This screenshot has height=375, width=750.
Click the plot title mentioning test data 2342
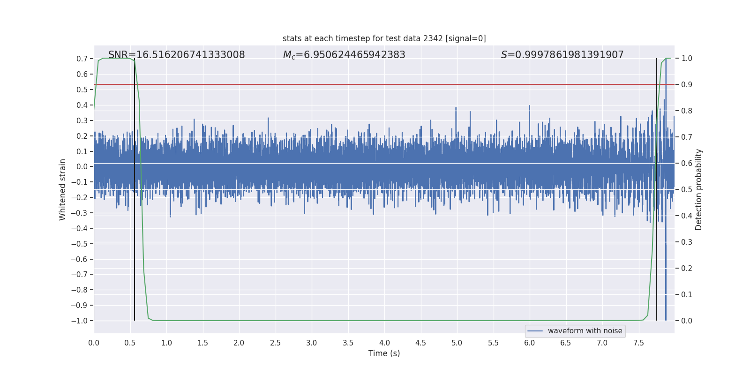point(384,38)
